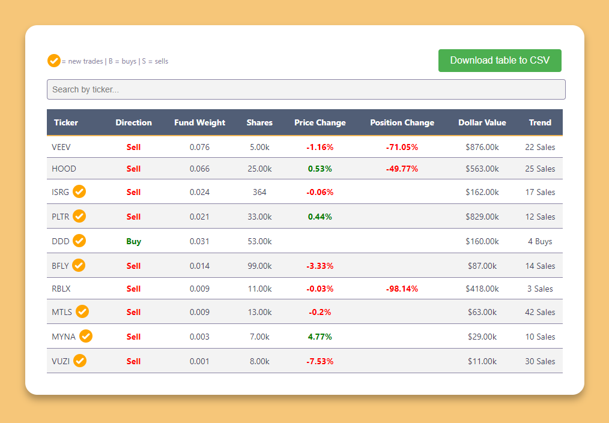Image resolution: width=609 pixels, height=423 pixels.
Task: Click the 22 Sales trend for VEEV
Action: pos(540,147)
